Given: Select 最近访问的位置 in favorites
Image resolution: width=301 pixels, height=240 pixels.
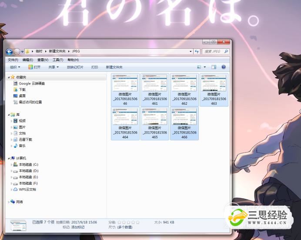Looking at the screenshot, I should tap(30, 102).
